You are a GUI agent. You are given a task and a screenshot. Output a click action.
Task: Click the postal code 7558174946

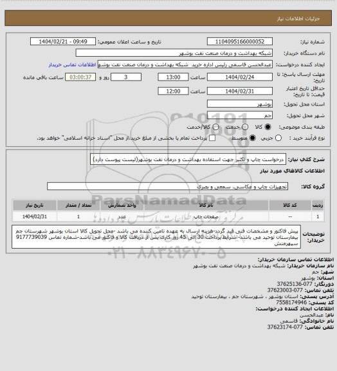tap(291, 303)
